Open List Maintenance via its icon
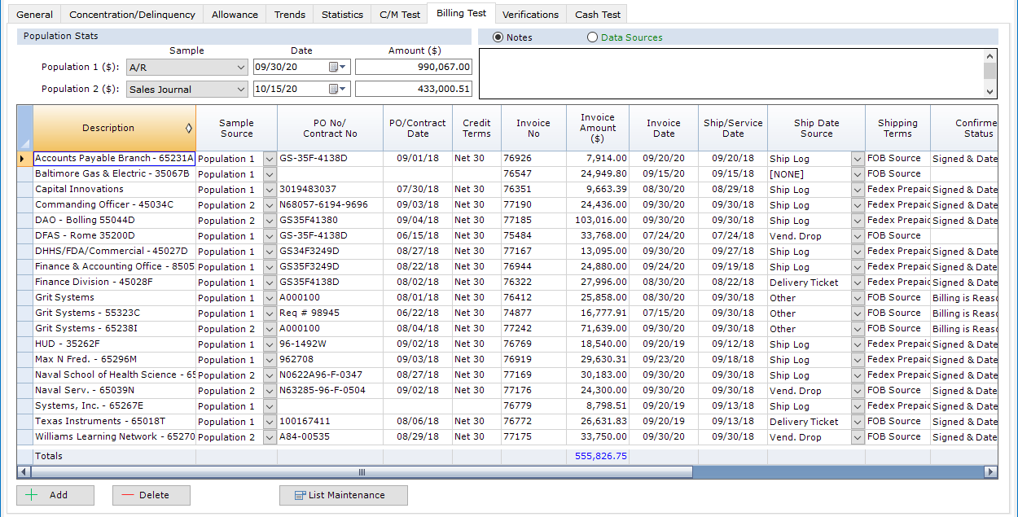Image resolution: width=1018 pixels, height=517 pixels. point(300,495)
